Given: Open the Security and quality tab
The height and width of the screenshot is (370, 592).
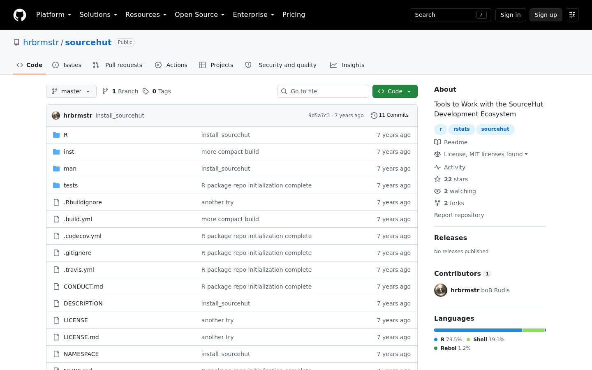Looking at the screenshot, I should [x=281, y=65].
